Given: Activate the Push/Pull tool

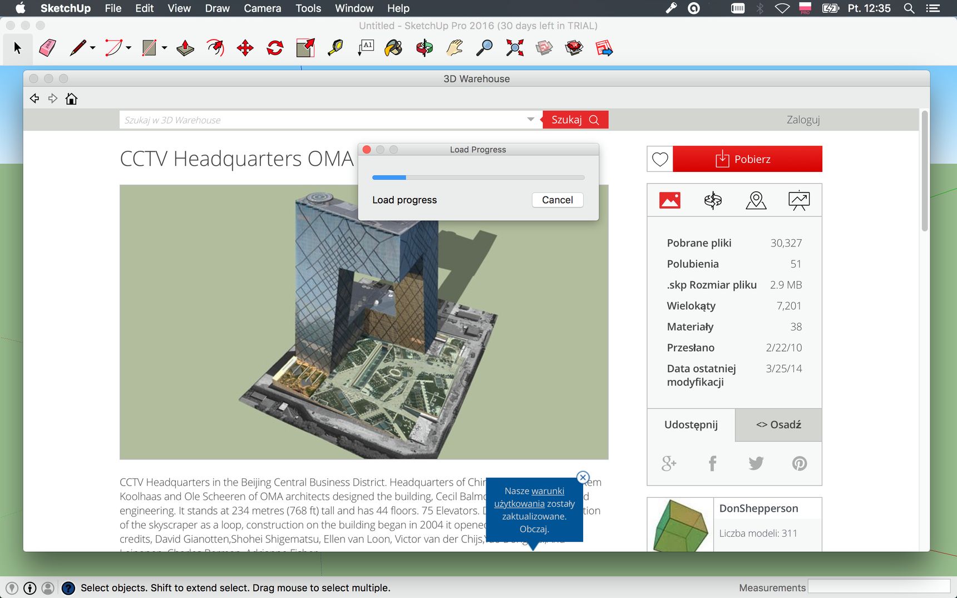Looking at the screenshot, I should [x=185, y=48].
